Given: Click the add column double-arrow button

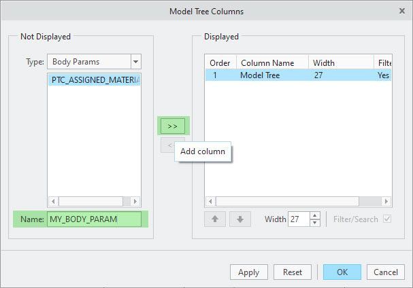Looking at the screenshot, I should tap(172, 126).
